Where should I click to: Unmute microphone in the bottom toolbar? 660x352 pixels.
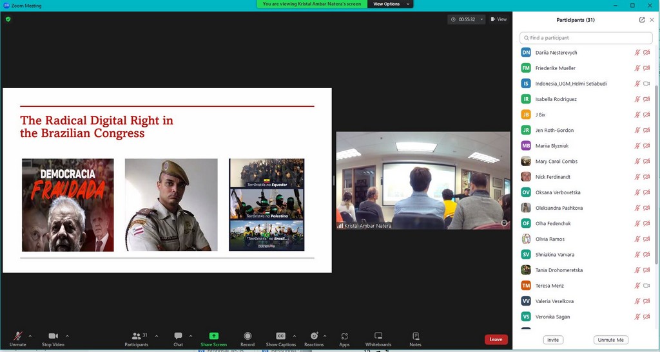[17, 337]
